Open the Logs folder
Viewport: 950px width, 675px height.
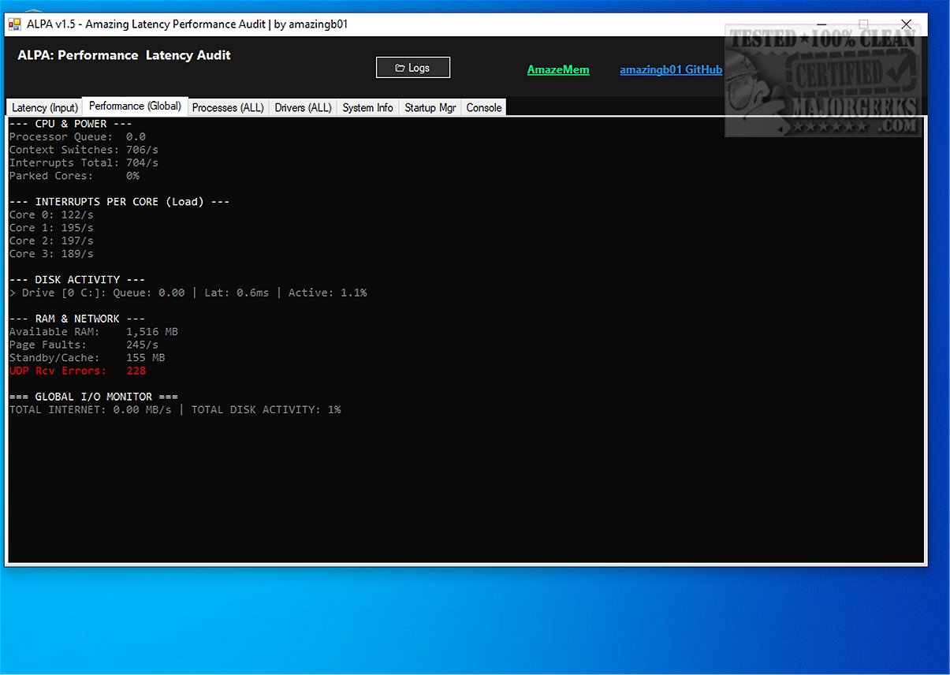[412, 67]
